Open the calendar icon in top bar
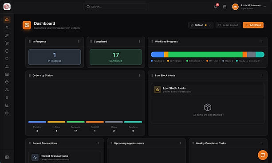 tap(225, 7)
